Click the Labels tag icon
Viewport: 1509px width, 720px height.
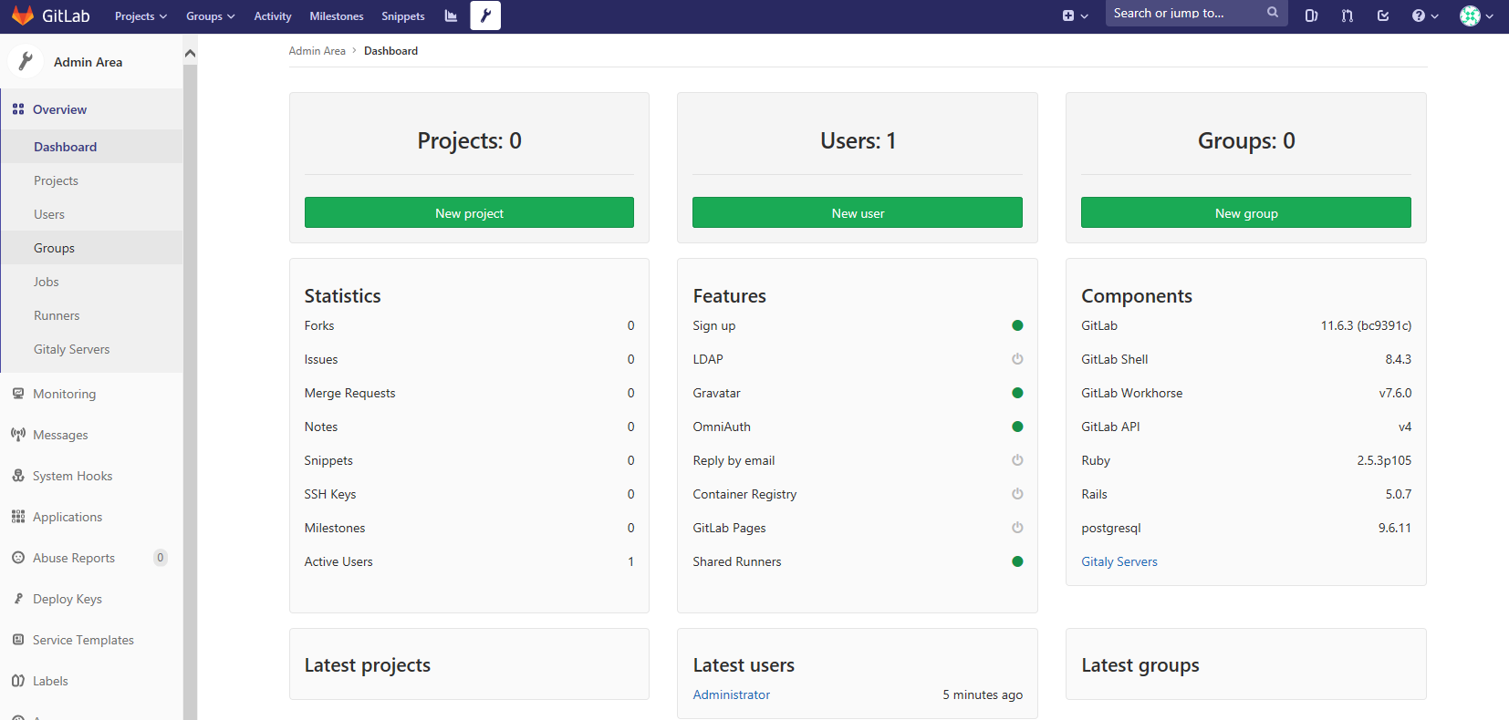pos(18,681)
